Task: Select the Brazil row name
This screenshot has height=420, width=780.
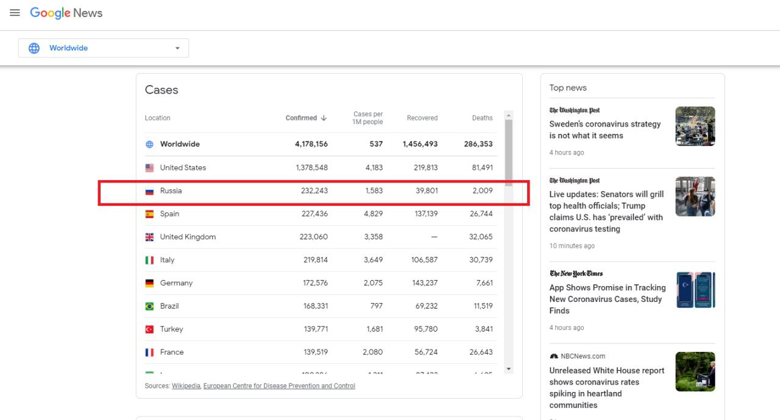Action: (169, 306)
